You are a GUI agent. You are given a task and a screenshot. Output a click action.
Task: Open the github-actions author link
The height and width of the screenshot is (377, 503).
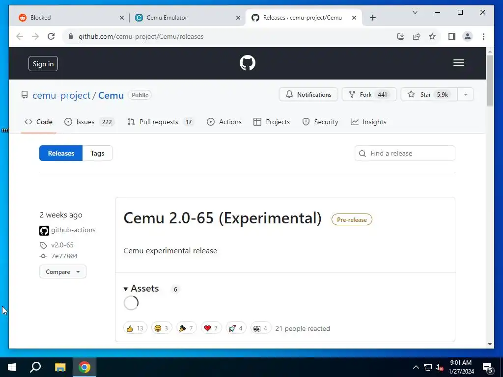click(x=73, y=230)
